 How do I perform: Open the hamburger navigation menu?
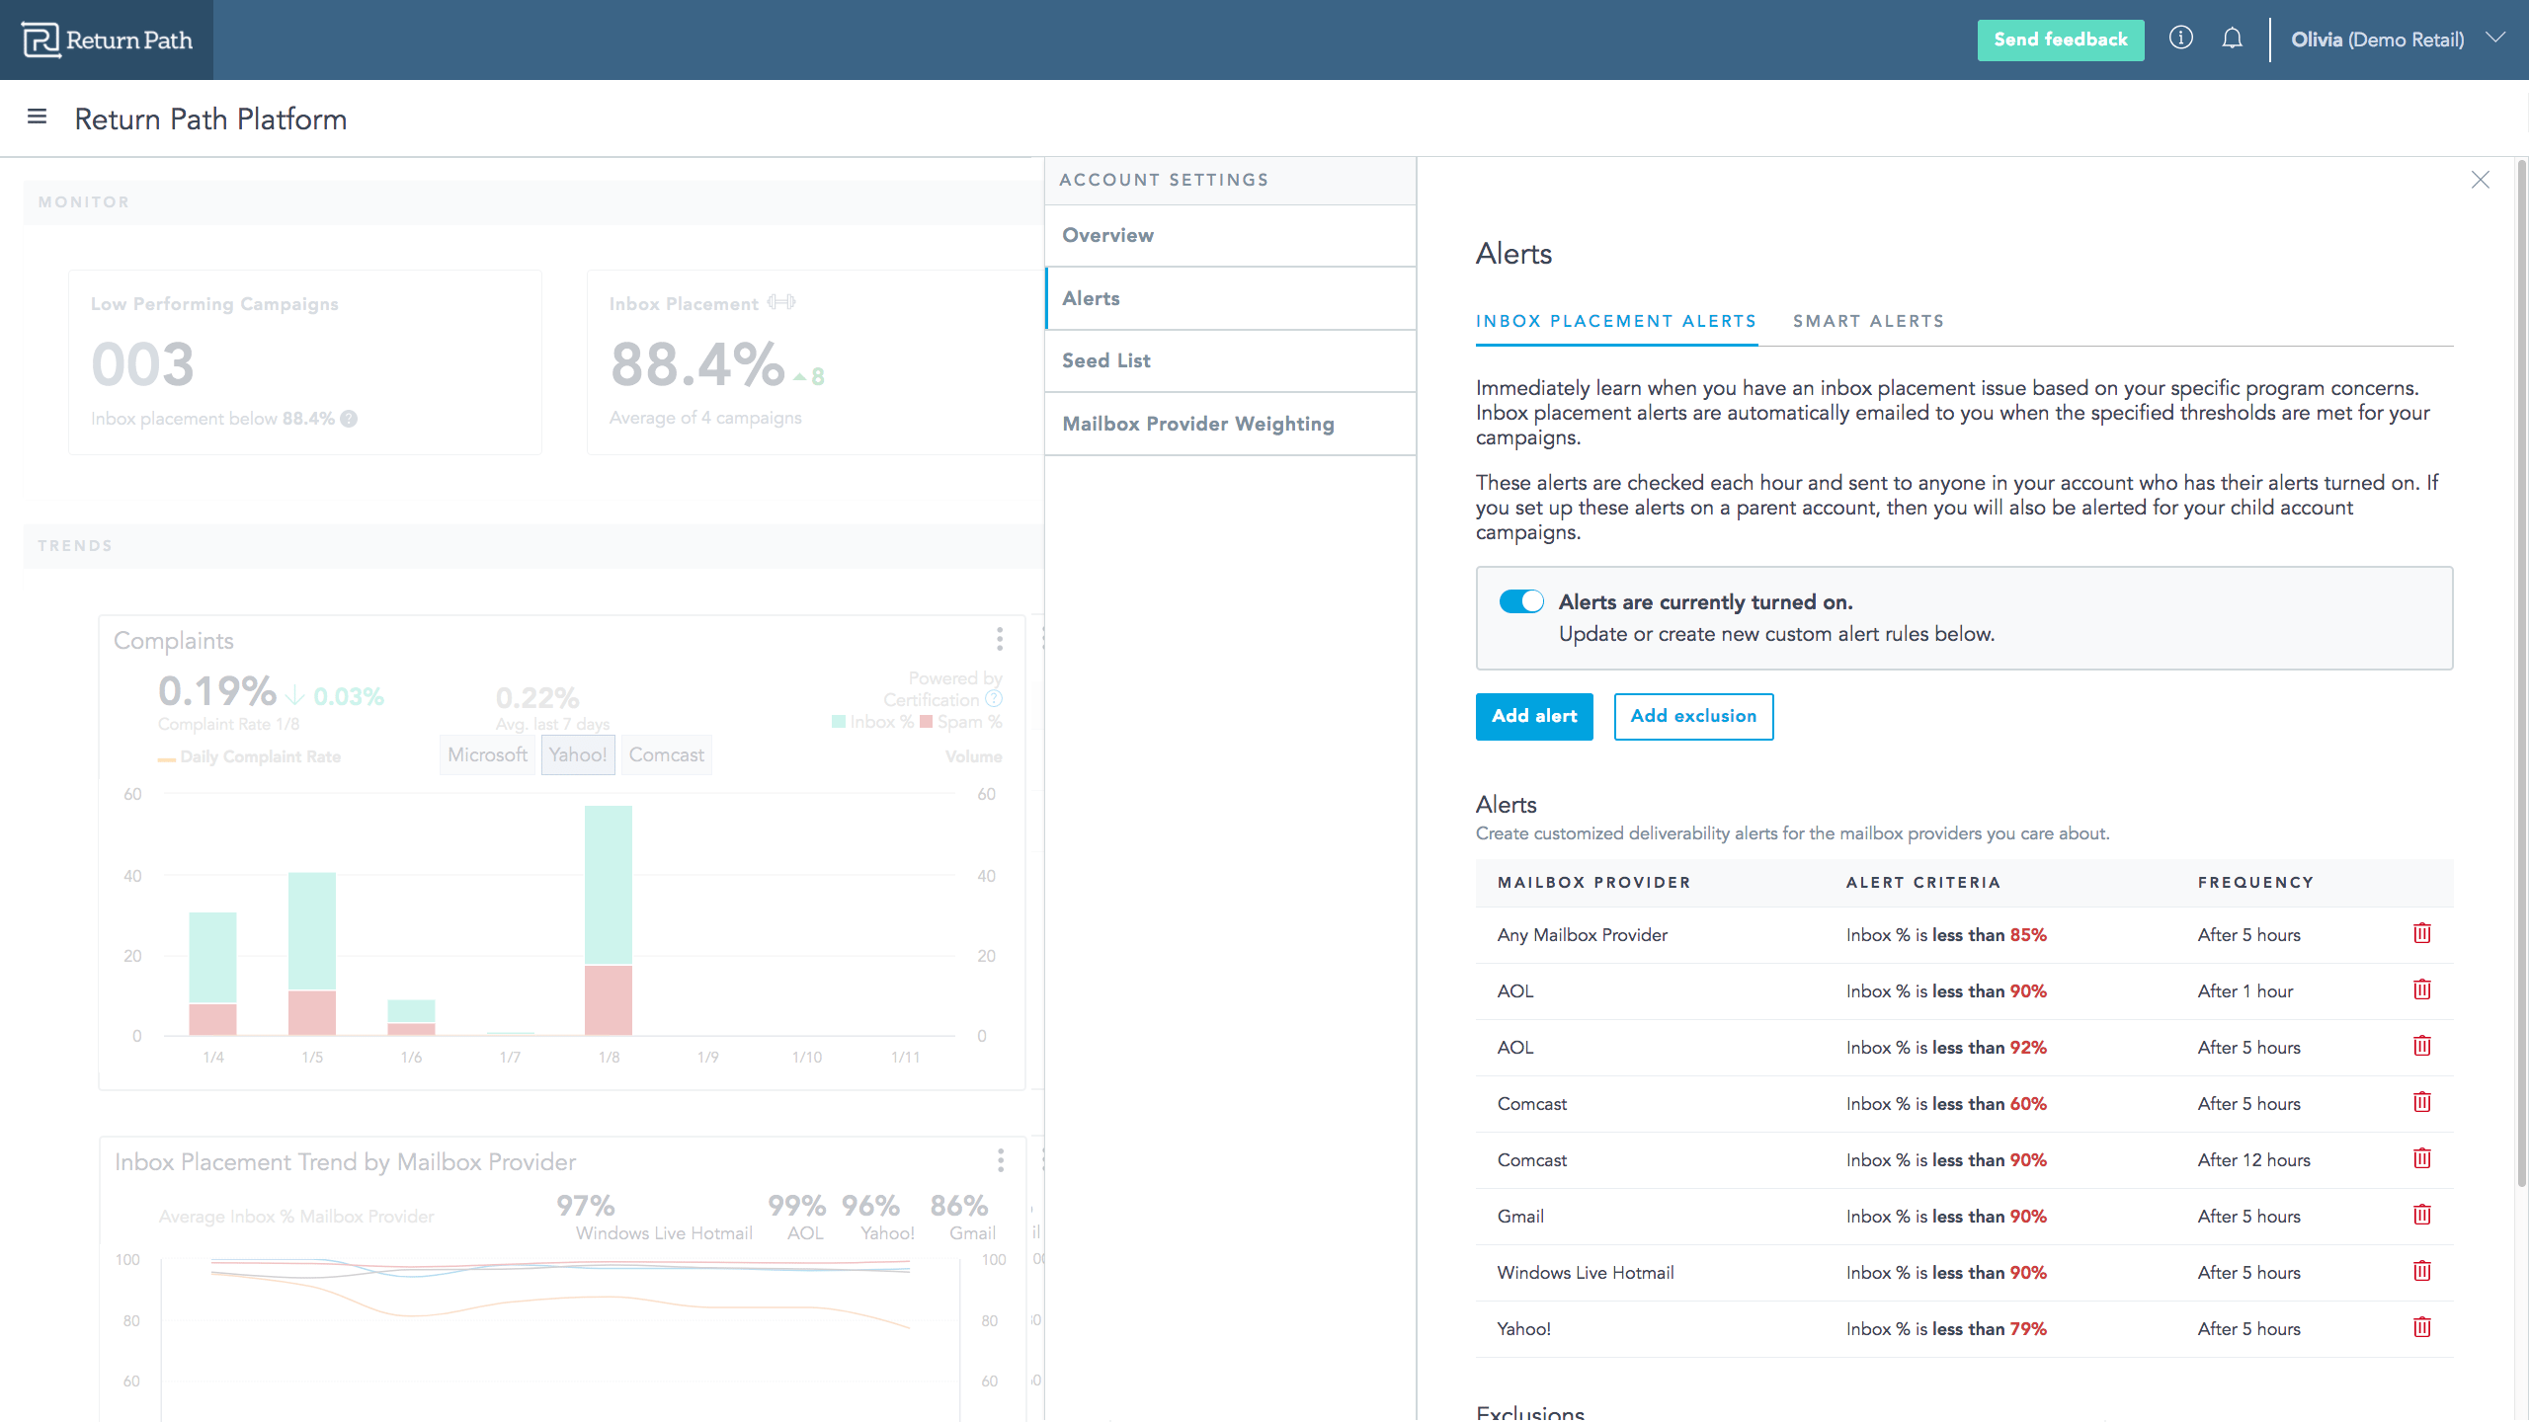pyautogui.click(x=38, y=117)
